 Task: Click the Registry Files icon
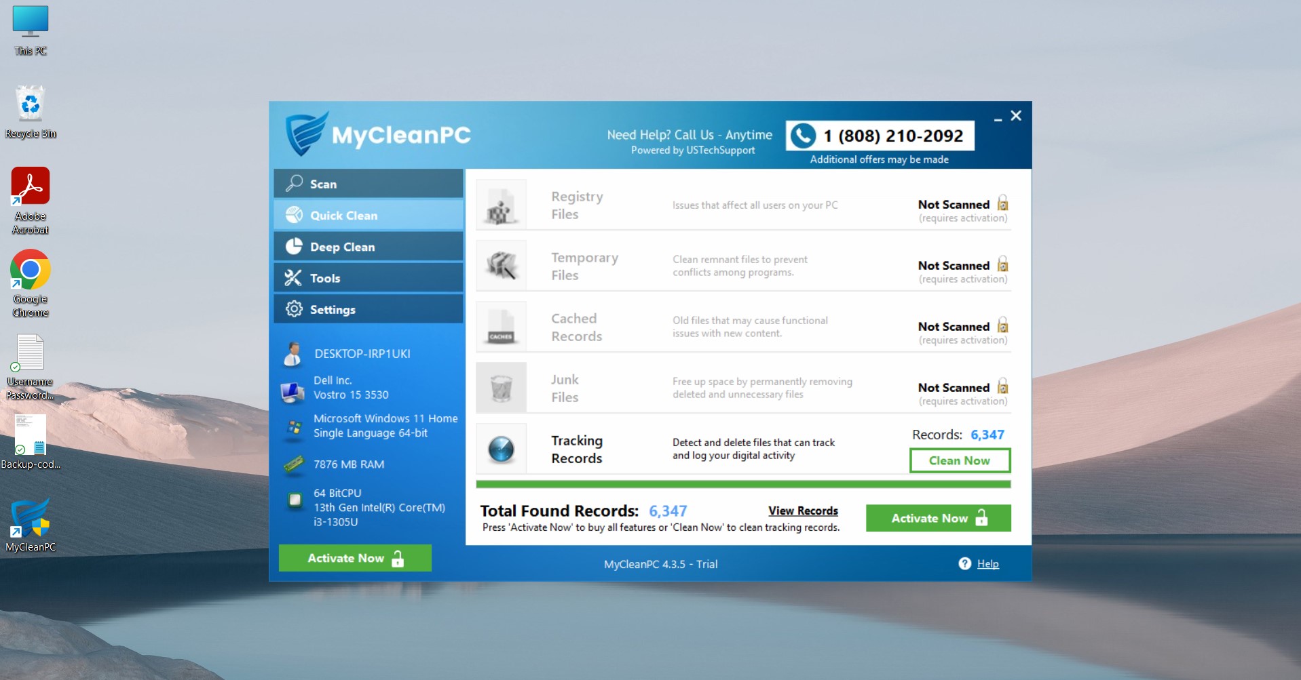[502, 204]
